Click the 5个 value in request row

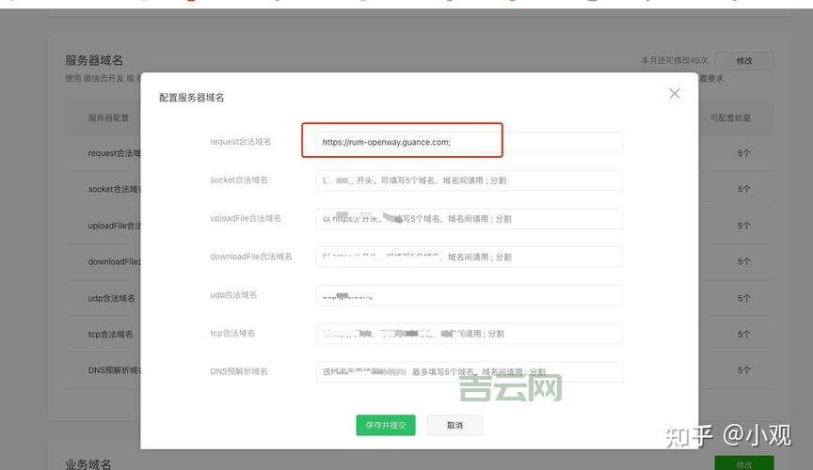[x=744, y=153]
